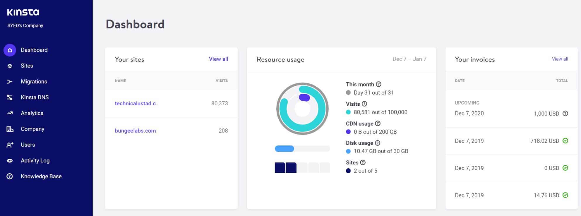Screen dimensions: 581x216
Task: Click the Activity Log eye icon
Action: coord(10,161)
